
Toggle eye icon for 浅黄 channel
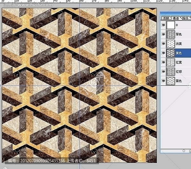[x=163, y=44]
